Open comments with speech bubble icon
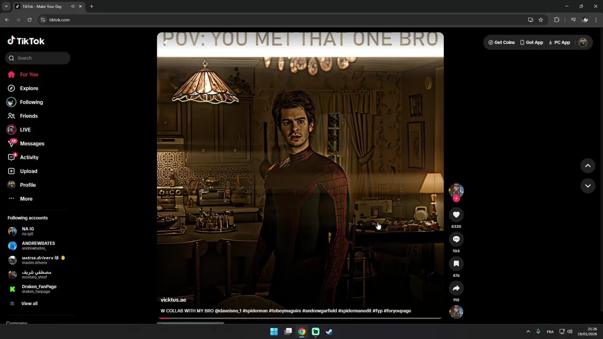 456,239
